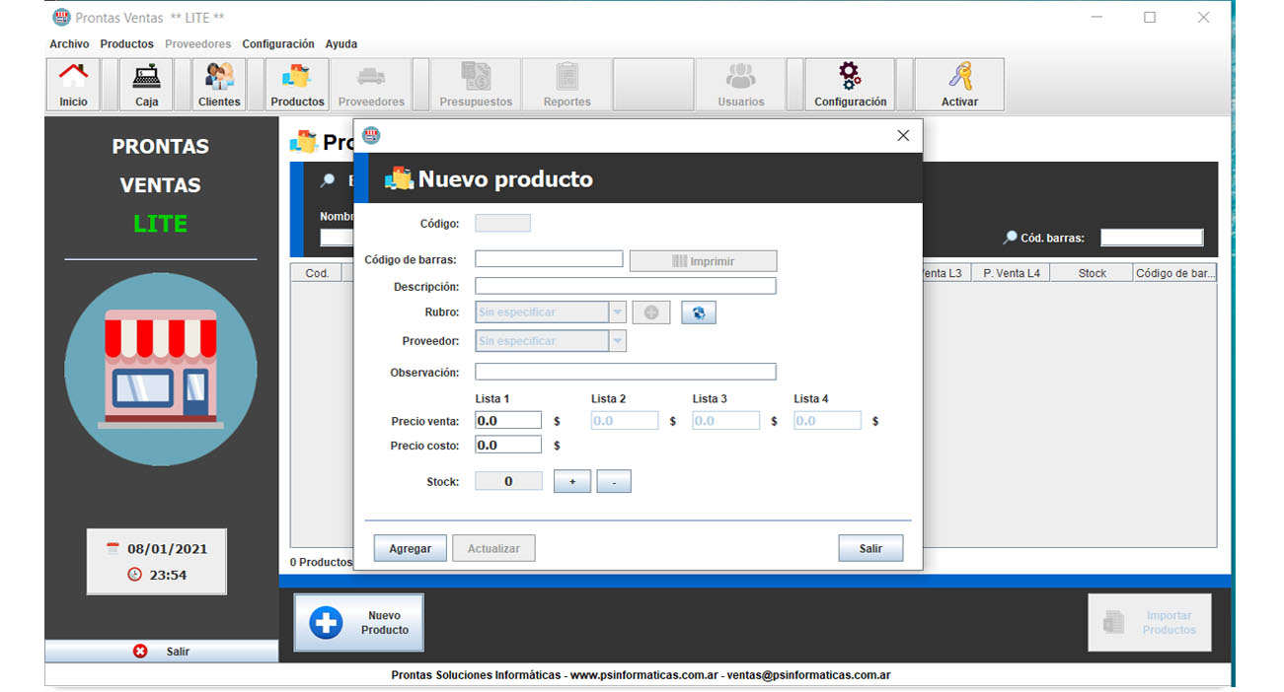The height and width of the screenshot is (692, 1284).
Task: Click the Código field in dialog
Action: click(502, 224)
